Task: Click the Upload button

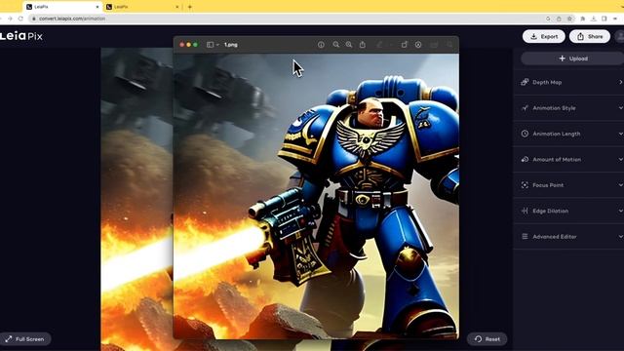Action: (572, 58)
